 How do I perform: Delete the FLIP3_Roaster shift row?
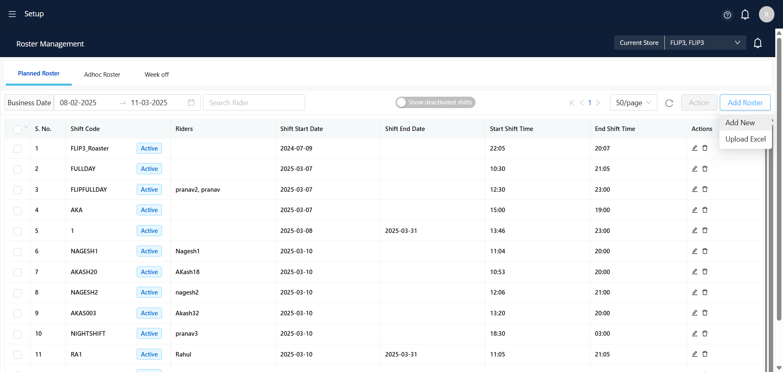click(x=705, y=148)
